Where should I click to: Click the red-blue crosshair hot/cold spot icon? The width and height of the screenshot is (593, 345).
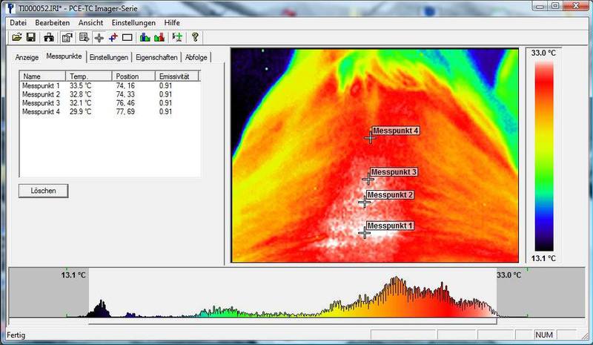click(x=113, y=37)
